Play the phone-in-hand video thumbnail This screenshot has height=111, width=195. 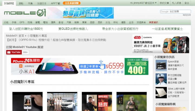tap(27, 102)
